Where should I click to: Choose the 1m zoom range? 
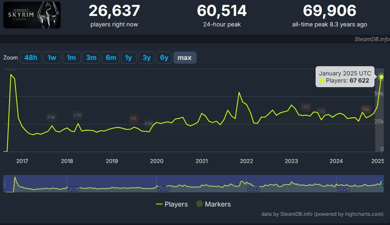pyautogui.click(x=71, y=58)
